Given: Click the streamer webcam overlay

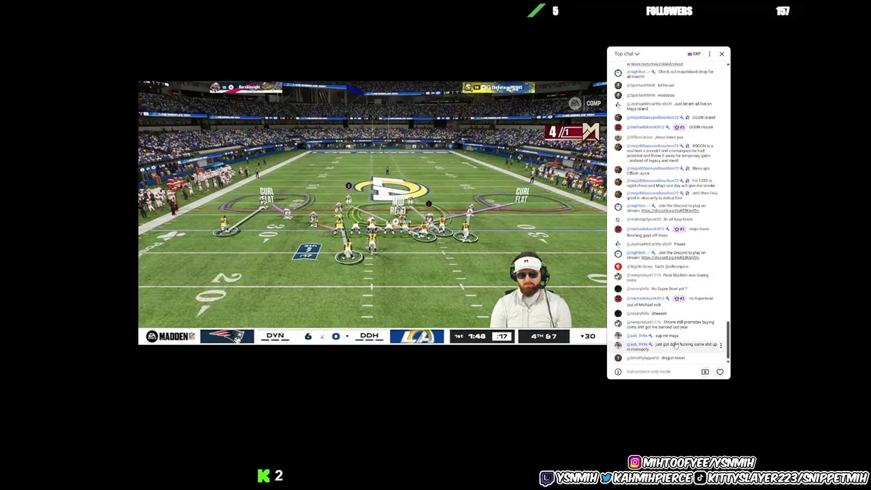Looking at the screenshot, I should (x=531, y=291).
